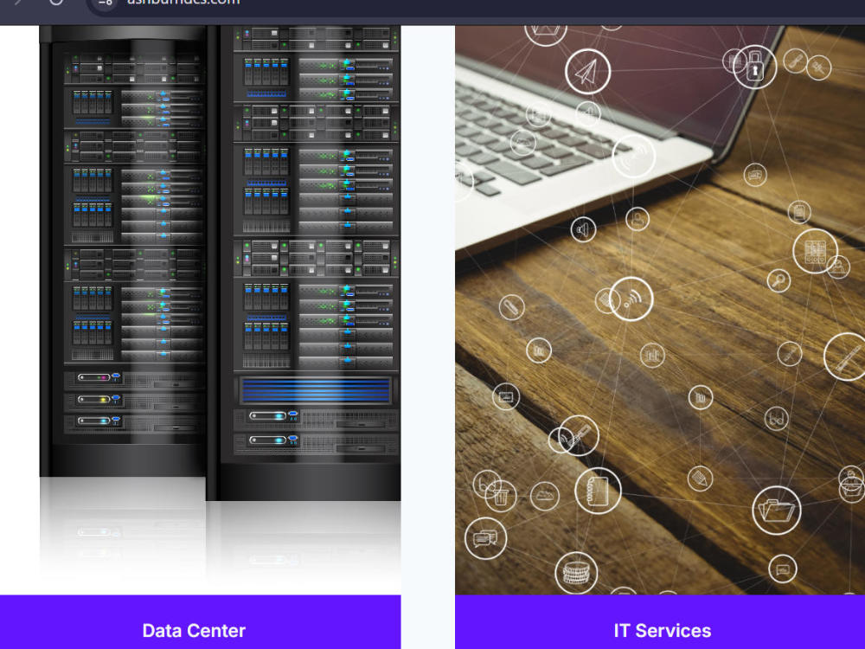Open the IT Services link
This screenshot has width=865, height=649.
coord(662,630)
